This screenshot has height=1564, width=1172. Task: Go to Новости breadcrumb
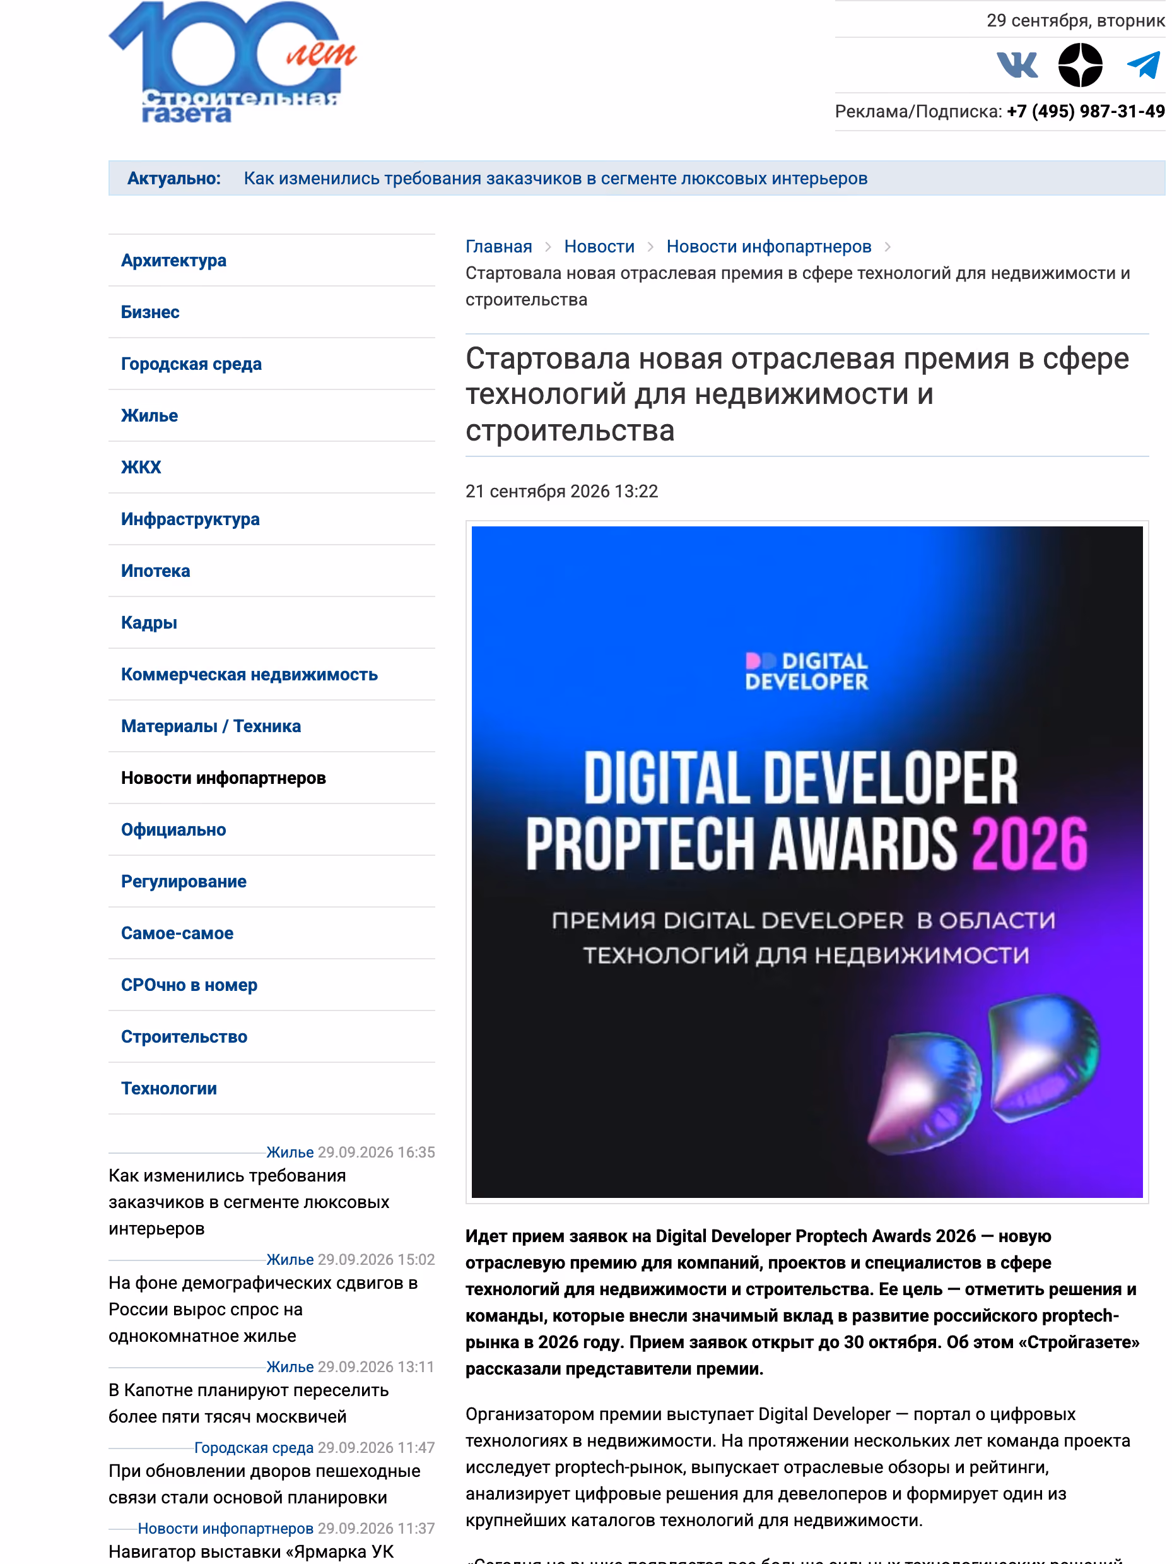[x=599, y=246]
